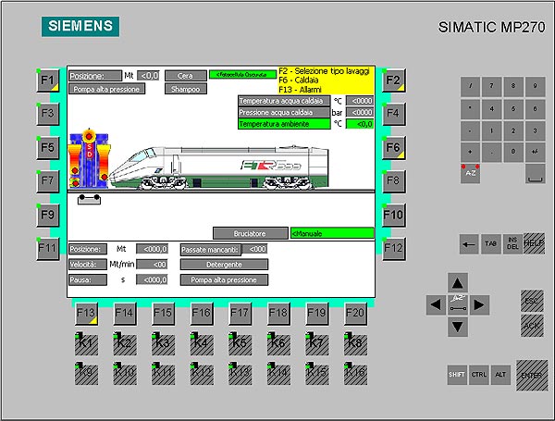Click the F14 function key
555x421 pixels.
[x=124, y=314]
